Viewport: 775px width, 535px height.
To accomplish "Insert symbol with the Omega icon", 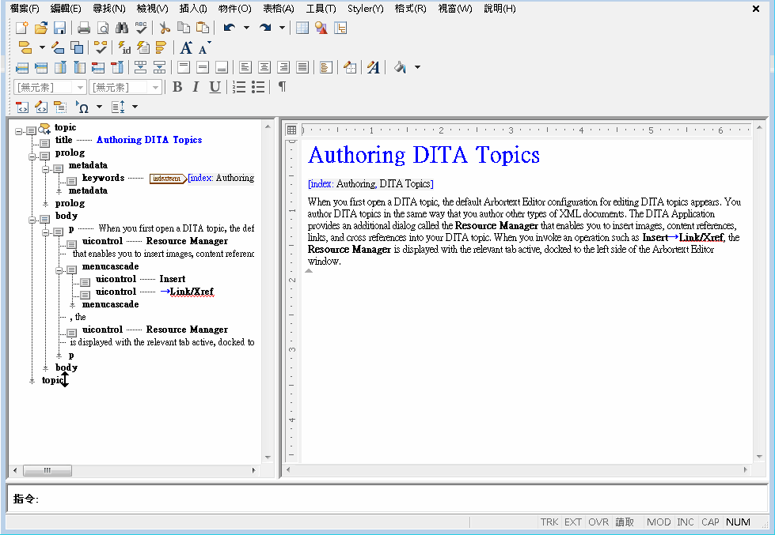I will click(x=82, y=107).
